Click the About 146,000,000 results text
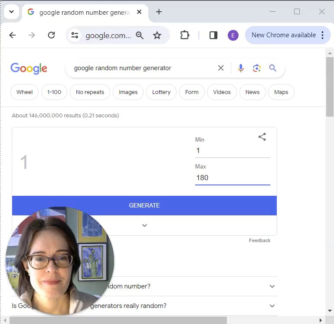Viewport: 334px width, 324px height. pos(65,116)
